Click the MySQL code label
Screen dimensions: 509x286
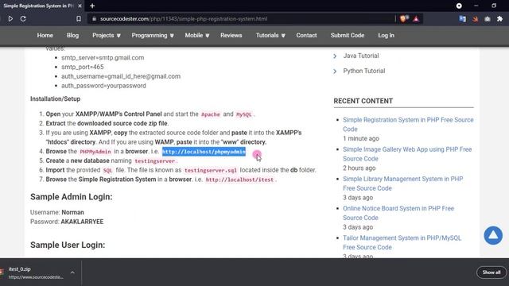[x=244, y=114]
